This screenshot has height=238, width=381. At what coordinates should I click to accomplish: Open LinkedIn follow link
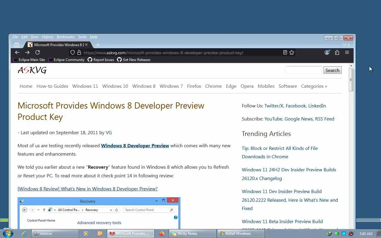click(x=317, y=106)
